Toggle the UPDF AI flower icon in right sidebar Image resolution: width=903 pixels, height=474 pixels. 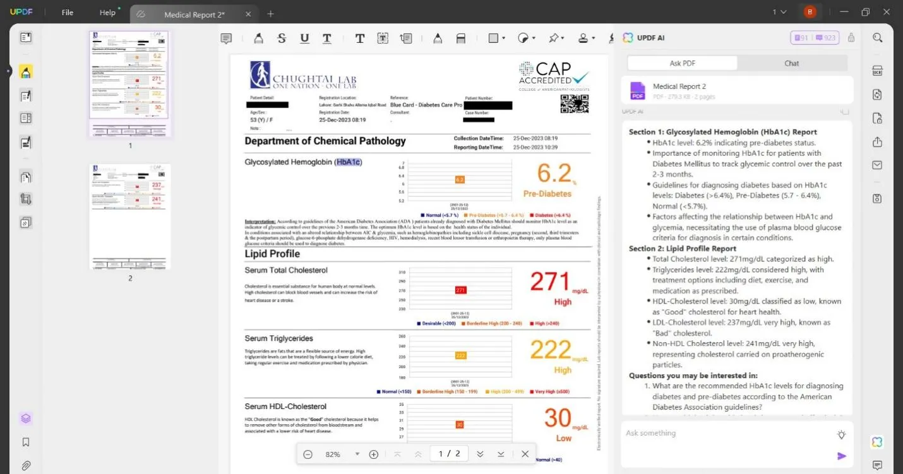pyautogui.click(x=877, y=442)
